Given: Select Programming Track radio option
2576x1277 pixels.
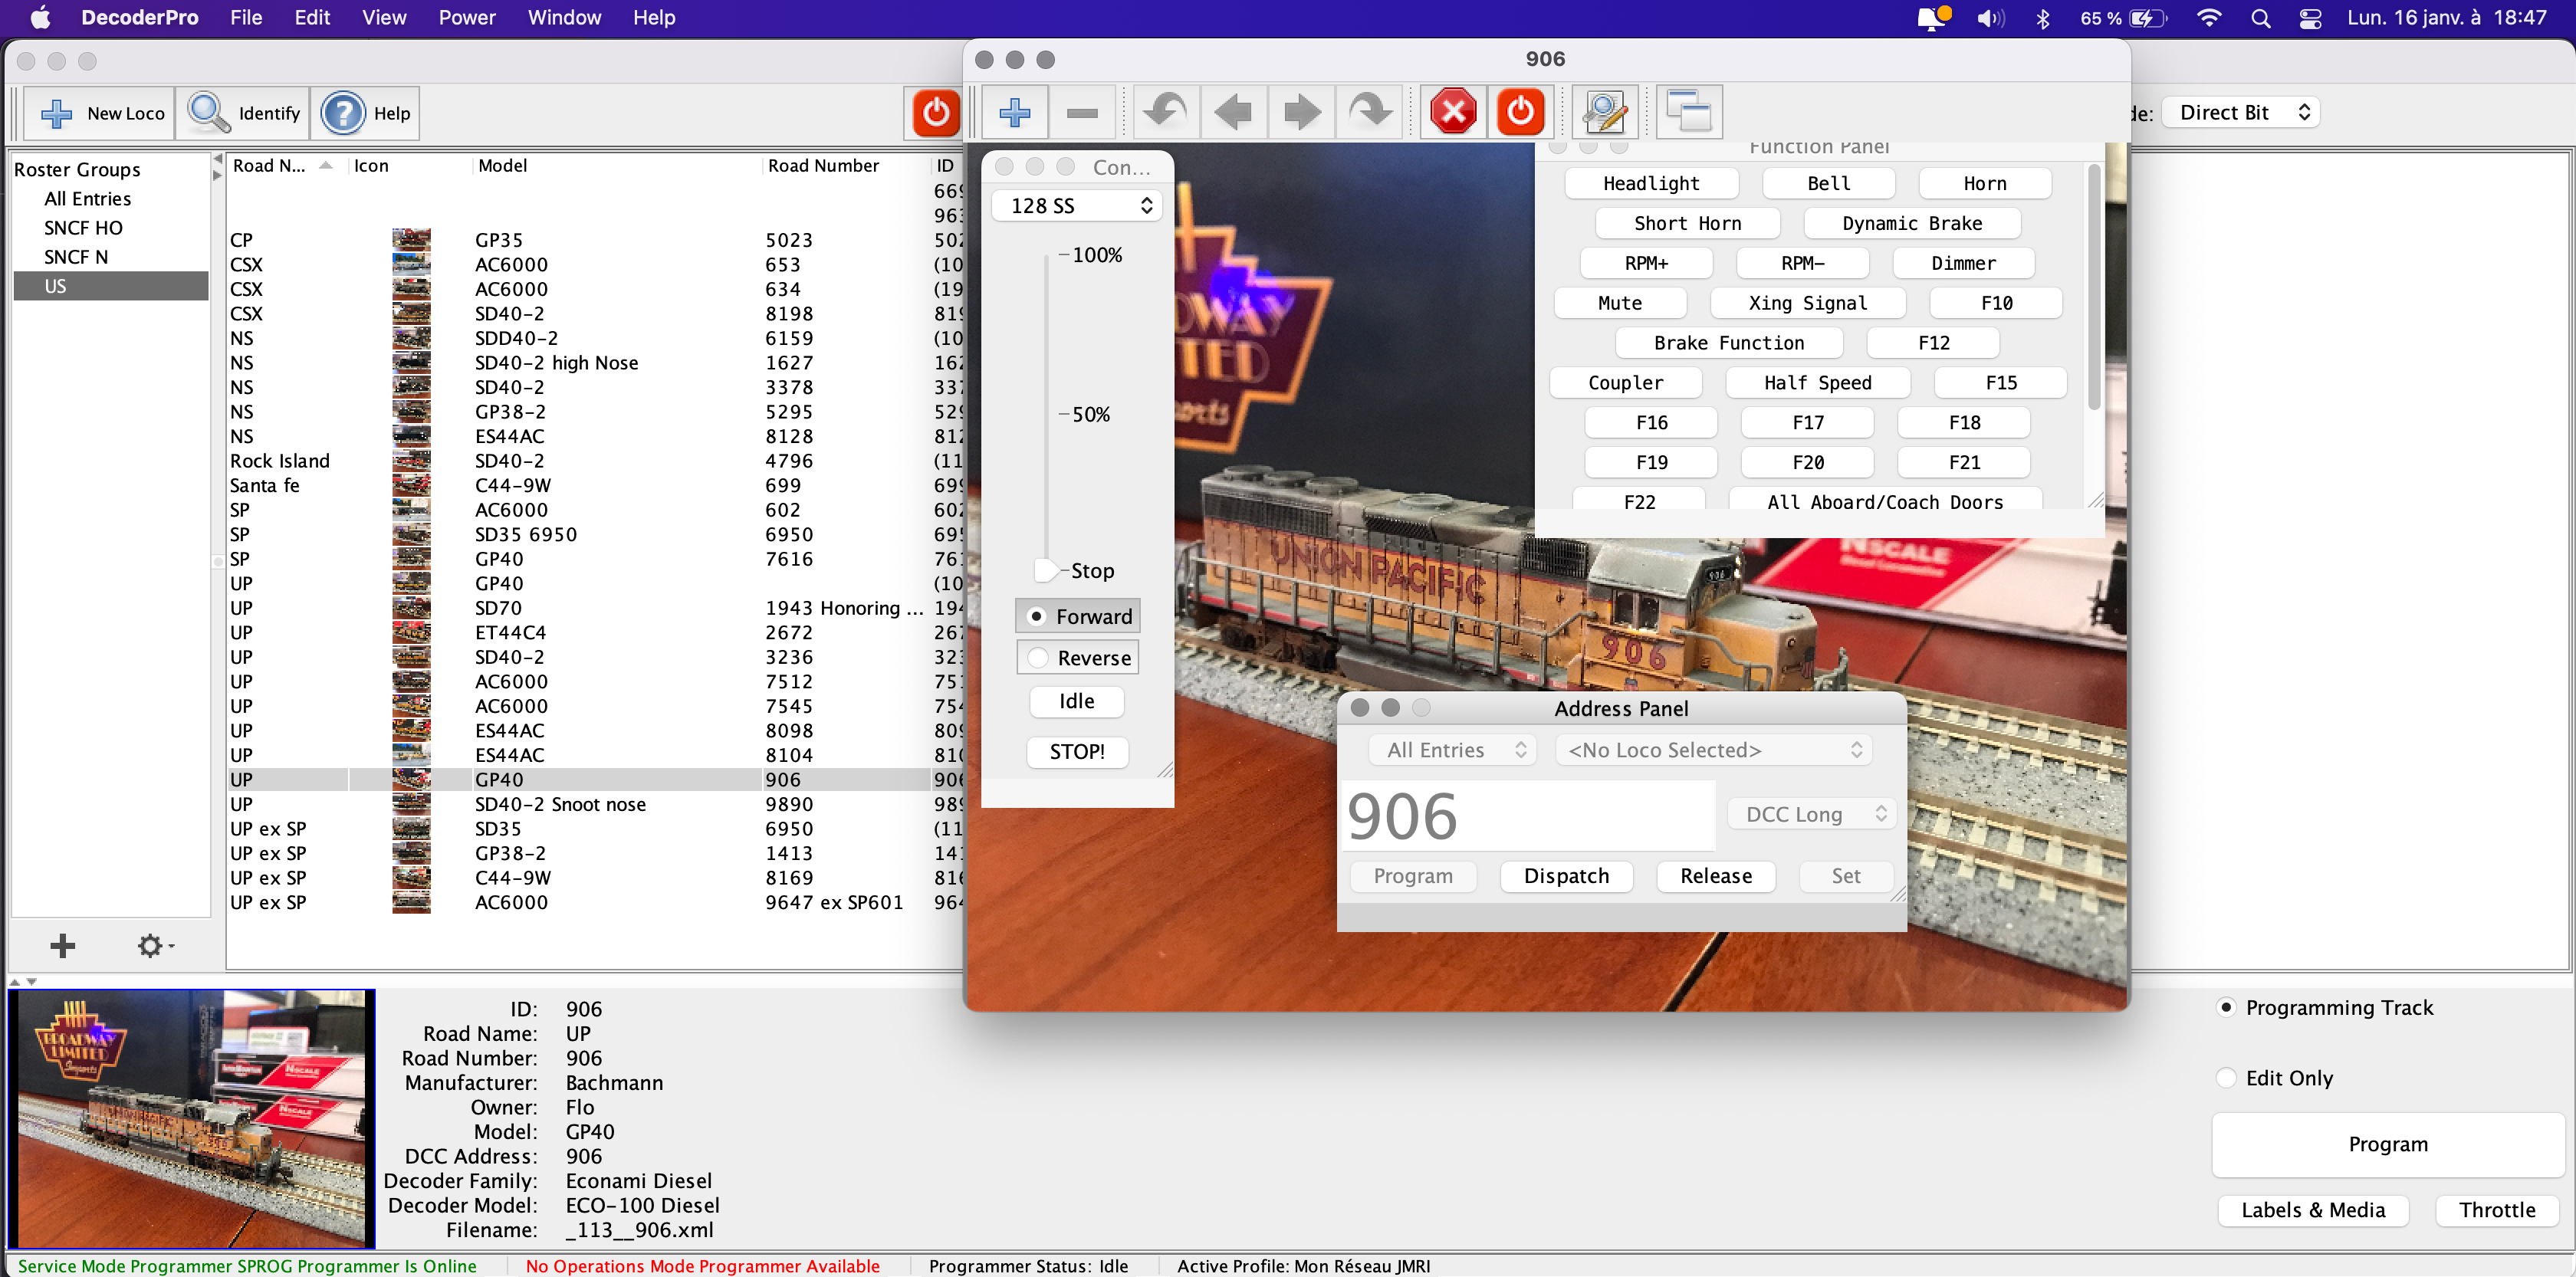Looking at the screenshot, I should point(2226,1007).
